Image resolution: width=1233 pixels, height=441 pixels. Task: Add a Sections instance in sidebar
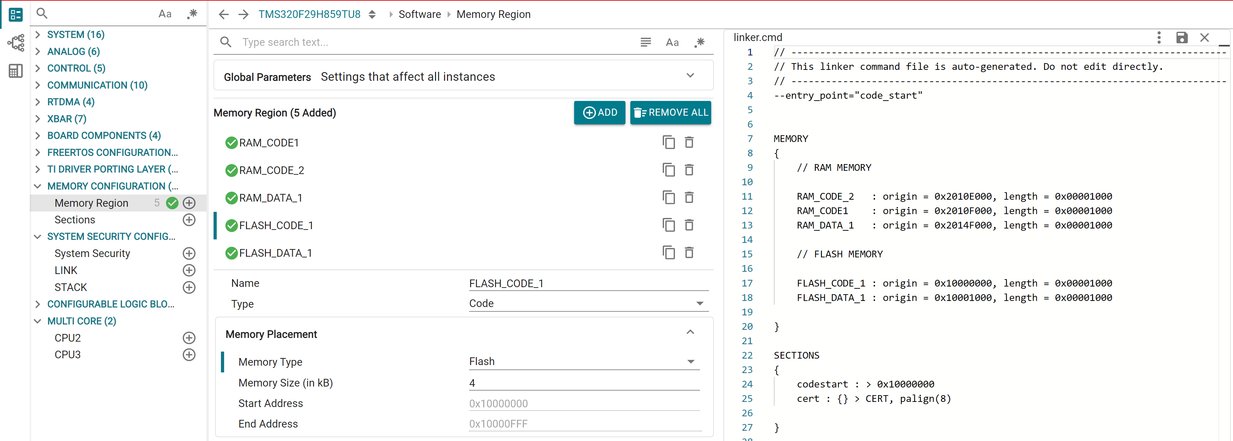tap(189, 220)
